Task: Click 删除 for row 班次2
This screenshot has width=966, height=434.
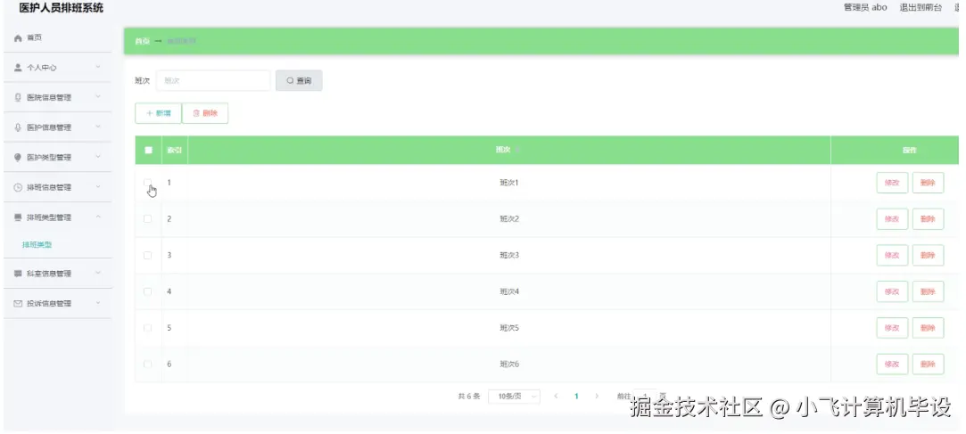Action: point(928,219)
